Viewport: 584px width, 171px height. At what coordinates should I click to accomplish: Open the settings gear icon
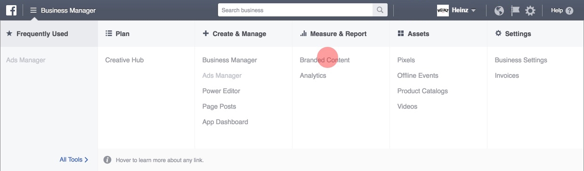pos(530,10)
